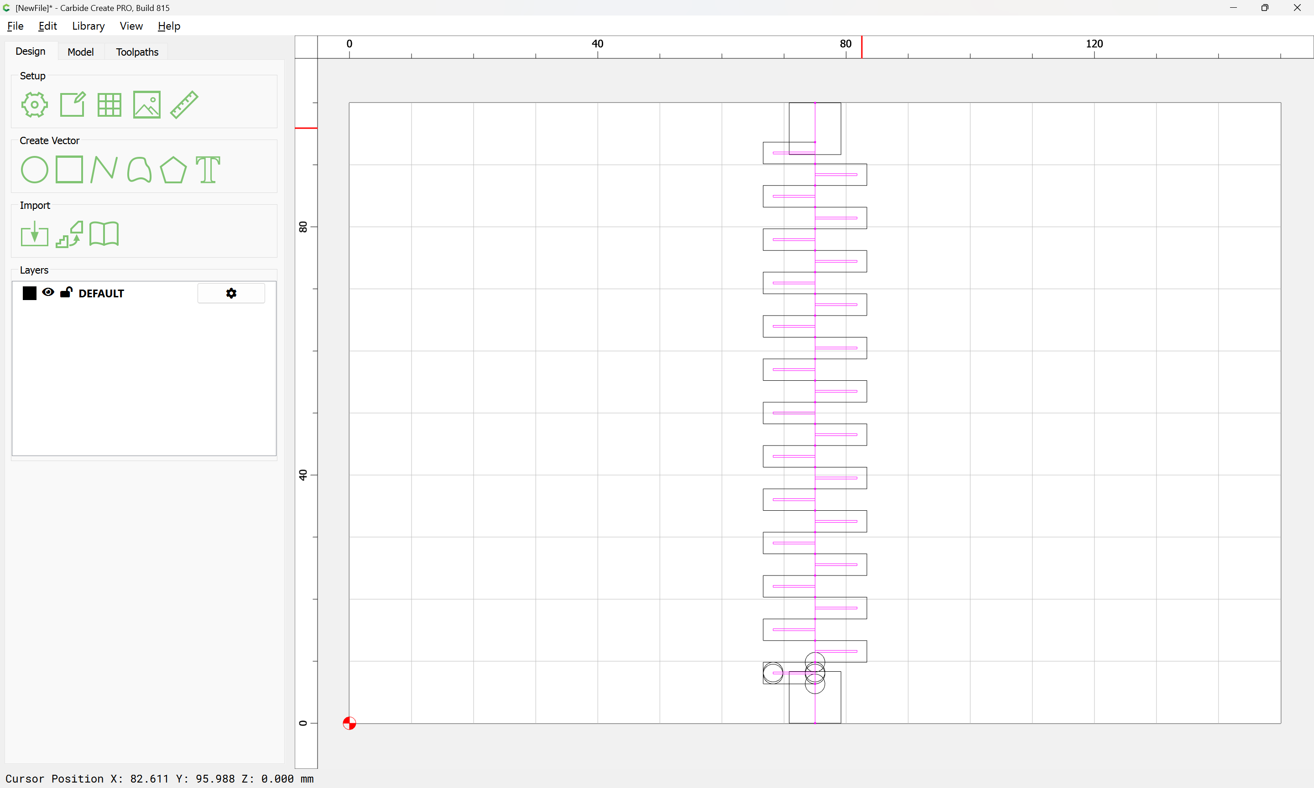Click the DEFAULT layer black color swatch
The height and width of the screenshot is (788, 1314).
click(x=29, y=293)
